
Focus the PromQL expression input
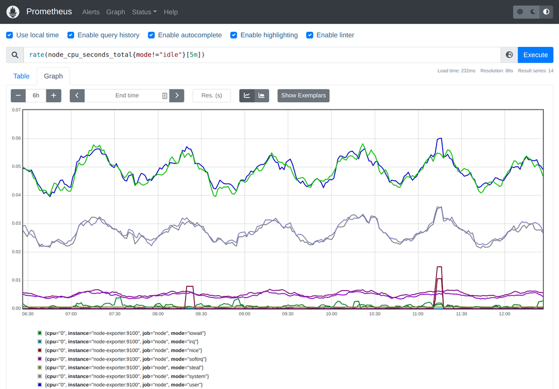click(x=262, y=55)
